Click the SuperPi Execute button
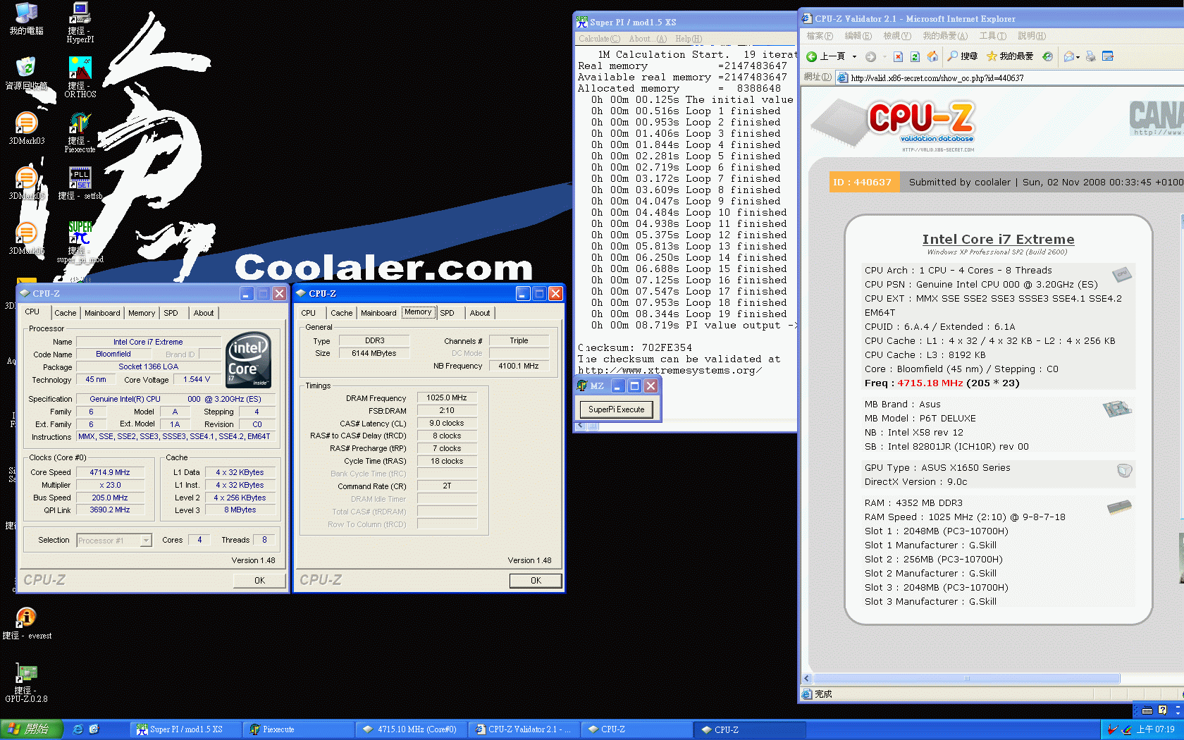 (x=617, y=409)
